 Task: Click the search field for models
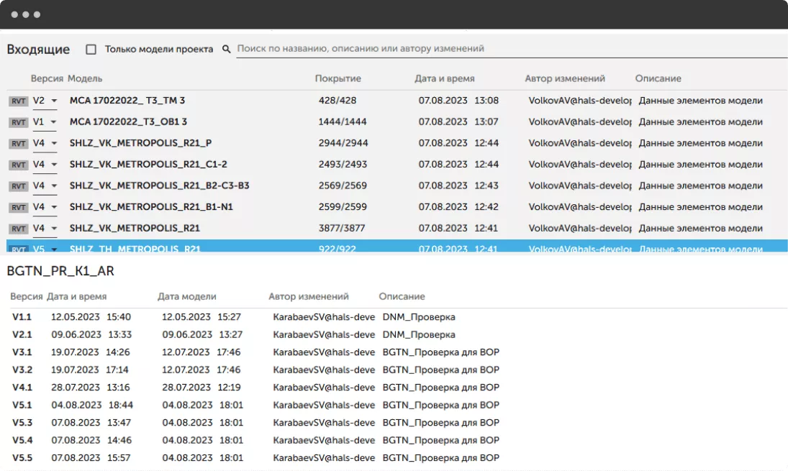[x=504, y=49]
